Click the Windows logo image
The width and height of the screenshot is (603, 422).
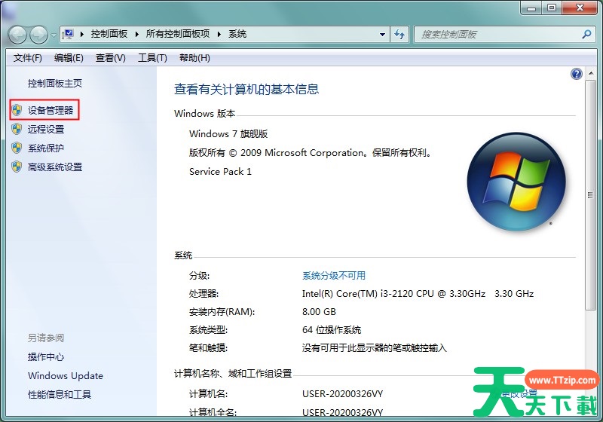coord(516,182)
